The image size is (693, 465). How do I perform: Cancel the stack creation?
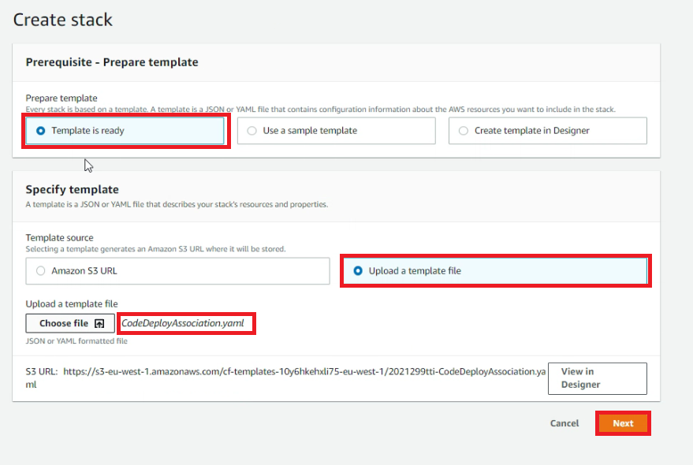564,423
